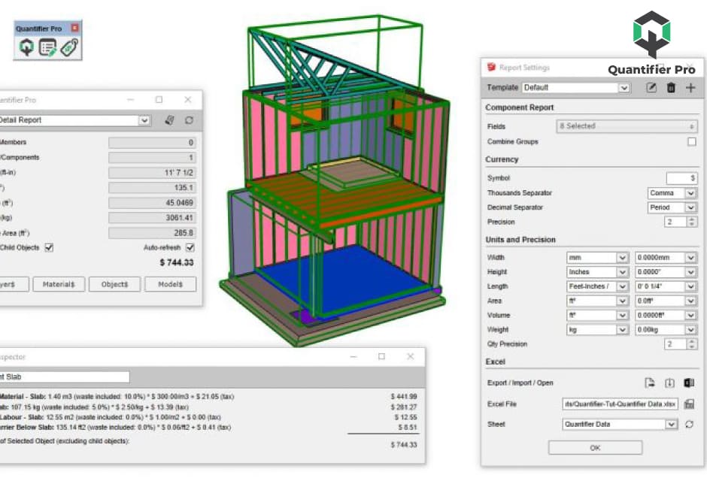Browse for an Excel file using the folder icon
This screenshot has height=481, width=707.
tap(690, 404)
